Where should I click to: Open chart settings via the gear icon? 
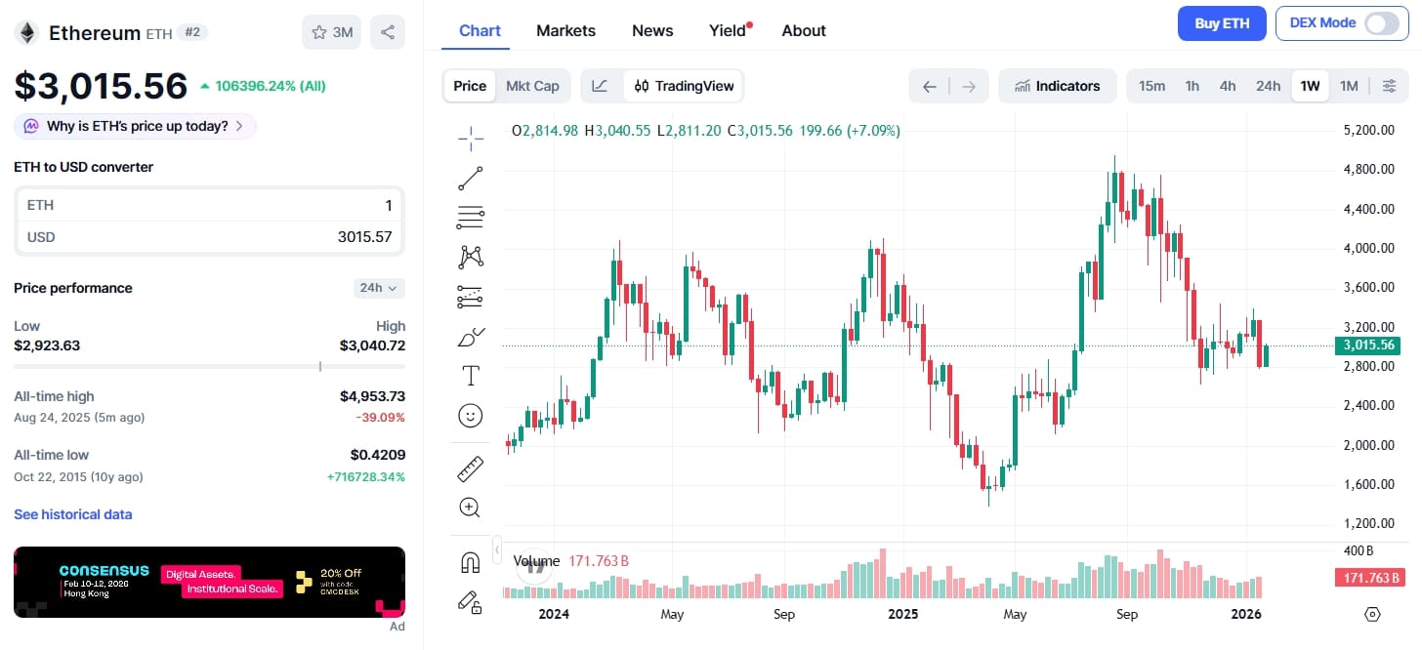1390,86
